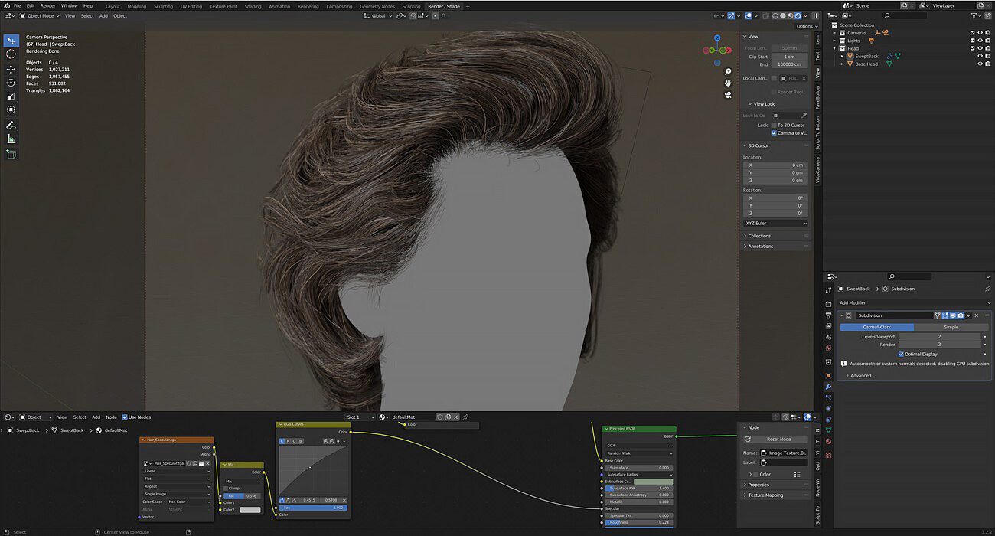Click the Lock to Object eyedropper icon
The image size is (995, 536).
[x=804, y=116]
